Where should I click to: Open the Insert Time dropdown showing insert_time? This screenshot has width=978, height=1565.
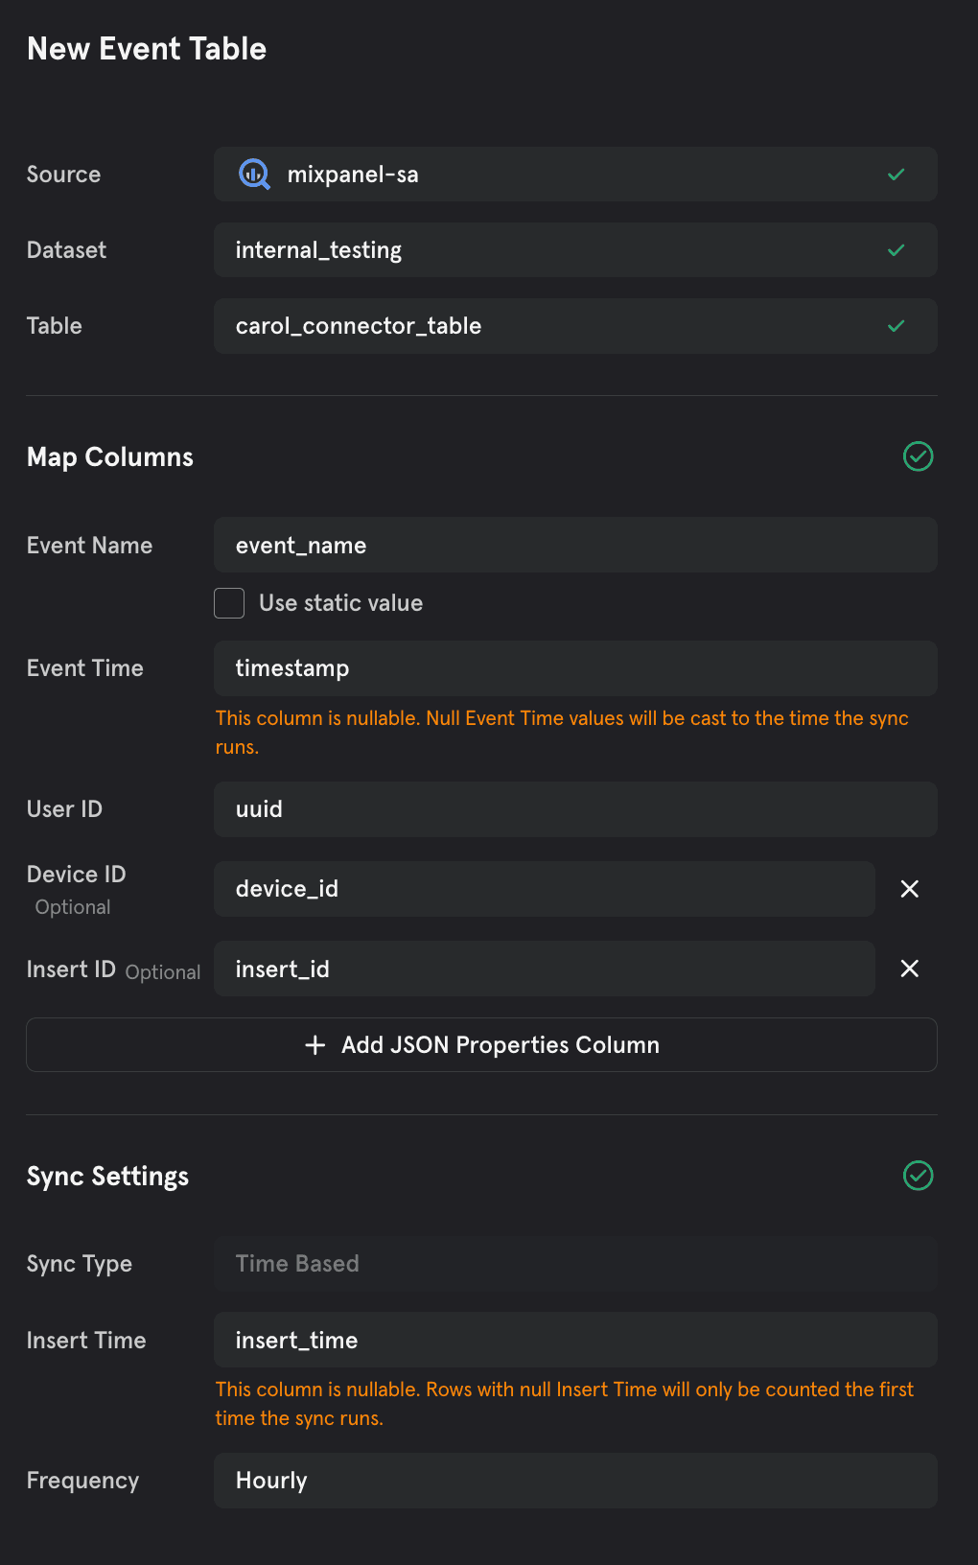click(x=575, y=1340)
